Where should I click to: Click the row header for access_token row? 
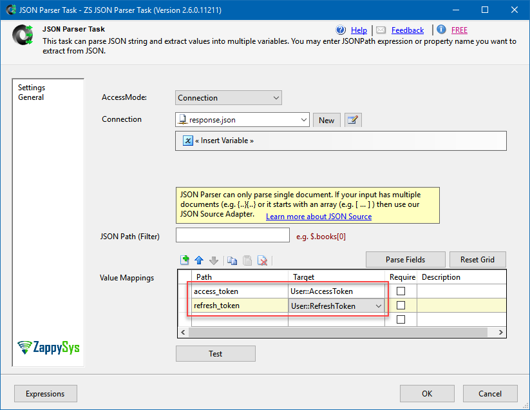(185, 291)
